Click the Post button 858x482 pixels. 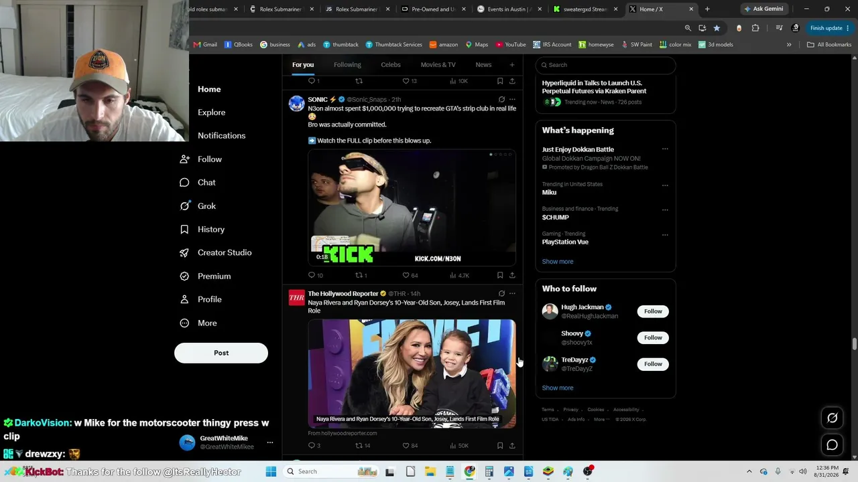(221, 353)
